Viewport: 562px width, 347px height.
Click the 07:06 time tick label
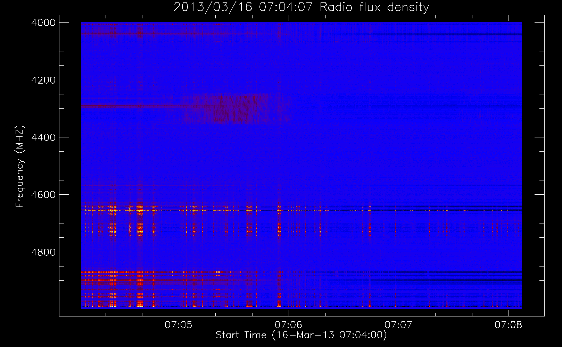pyautogui.click(x=289, y=325)
